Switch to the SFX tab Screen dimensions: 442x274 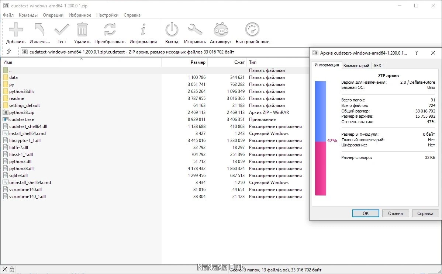(377, 66)
